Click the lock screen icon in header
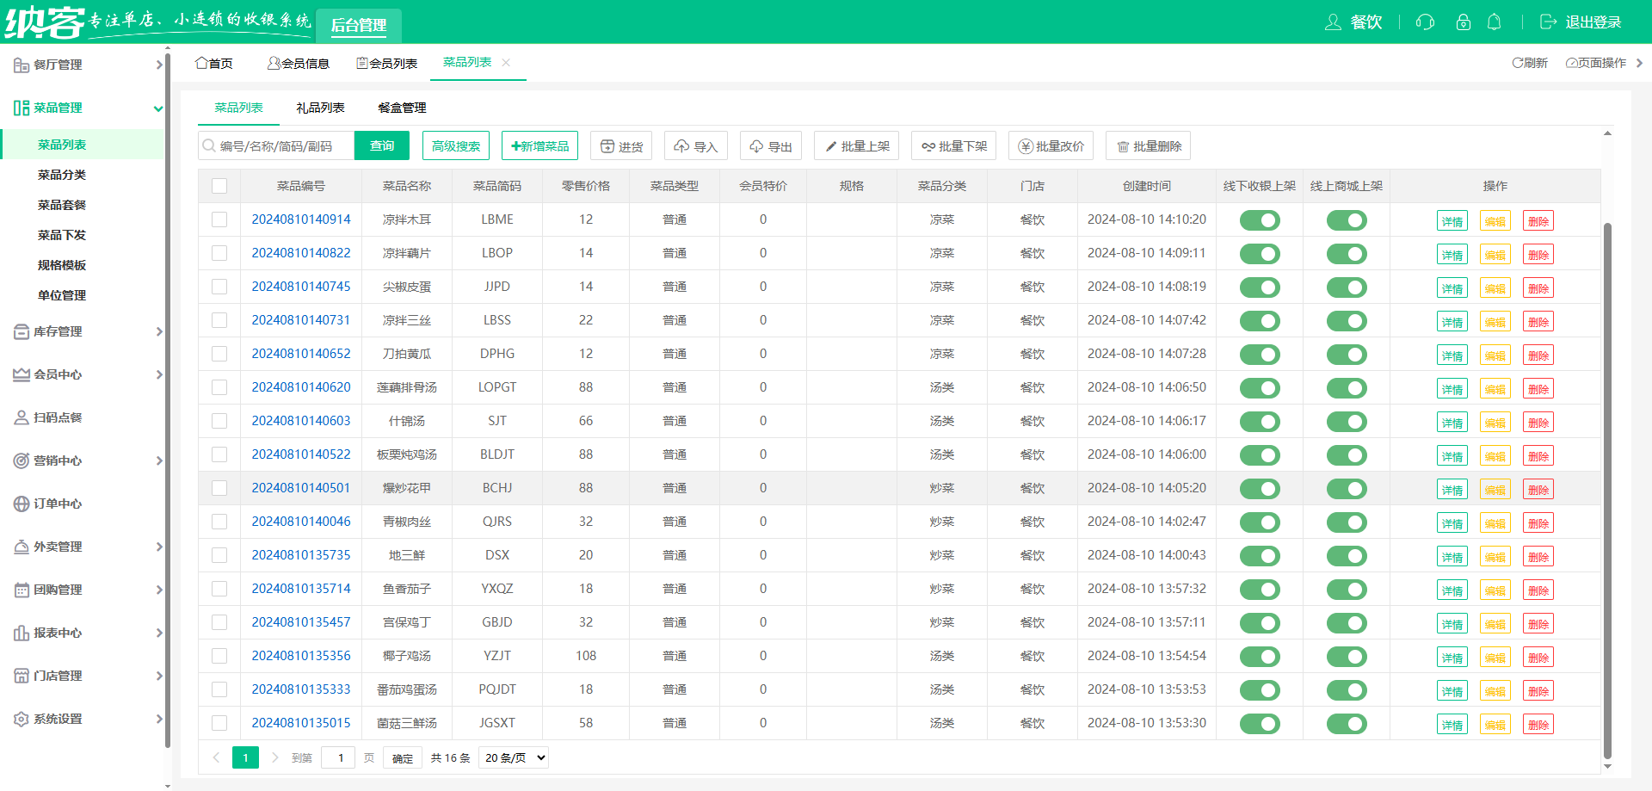 click(x=1463, y=22)
